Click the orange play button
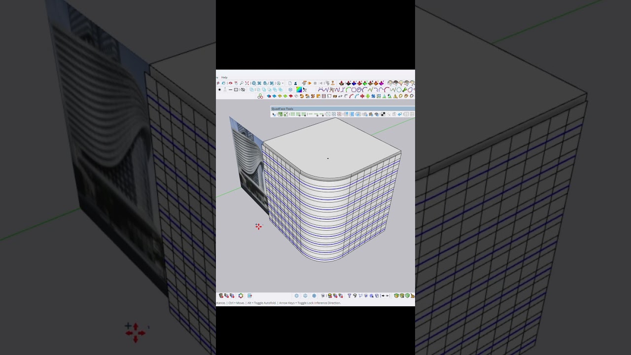The image size is (631, 355). point(310,83)
